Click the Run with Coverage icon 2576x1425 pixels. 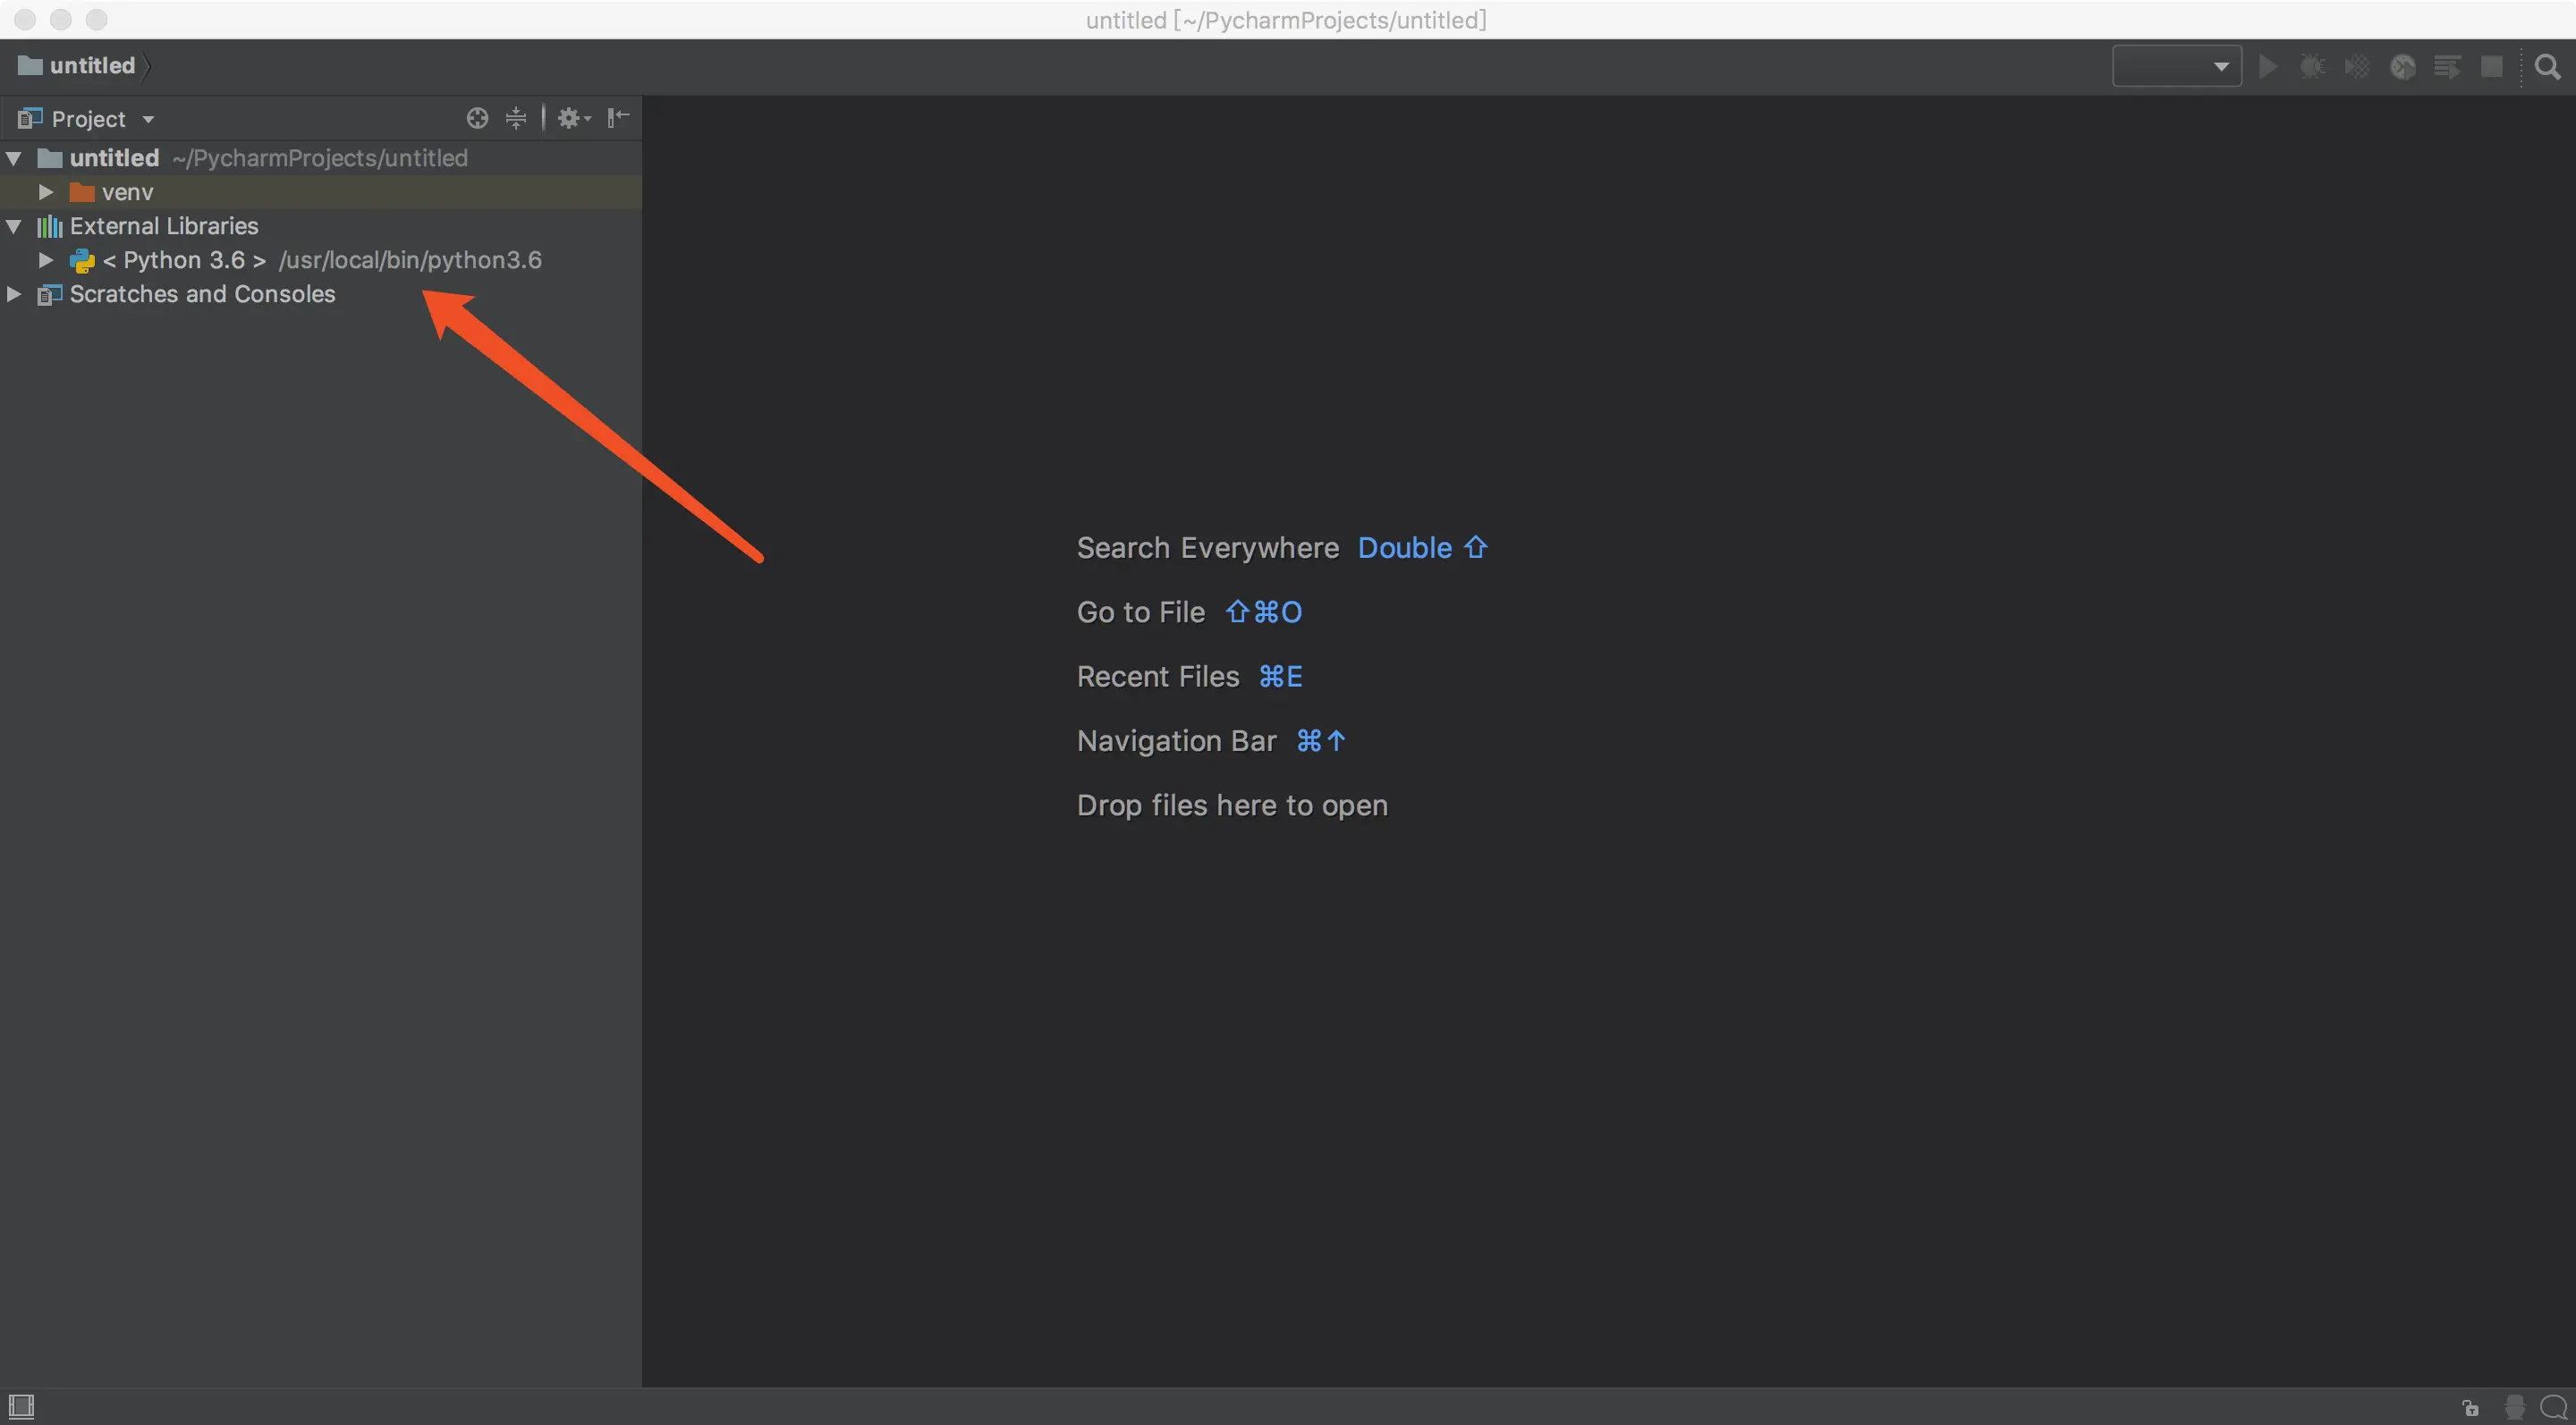pyautogui.click(x=2357, y=67)
